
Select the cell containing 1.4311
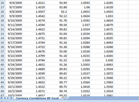34,3
